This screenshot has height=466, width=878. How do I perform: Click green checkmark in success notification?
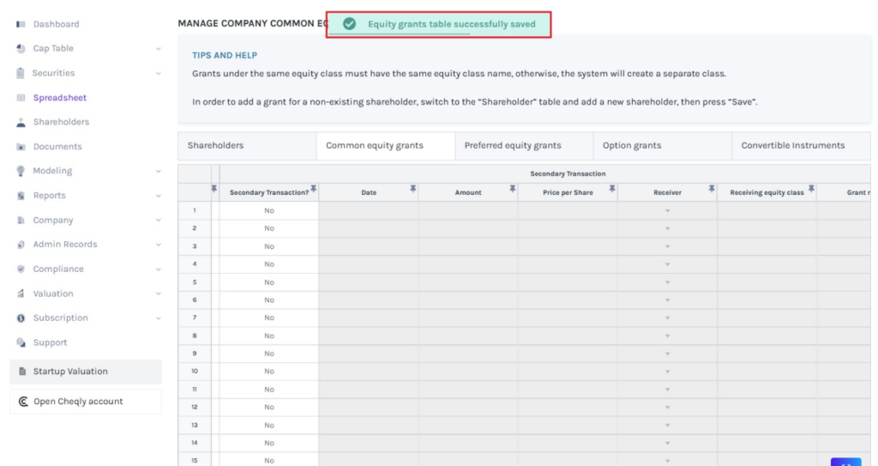click(349, 24)
